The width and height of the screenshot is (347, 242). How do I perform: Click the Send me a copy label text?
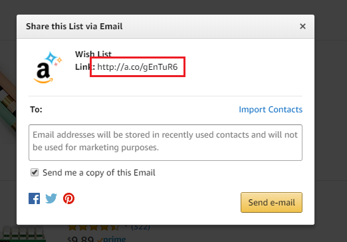(99, 173)
